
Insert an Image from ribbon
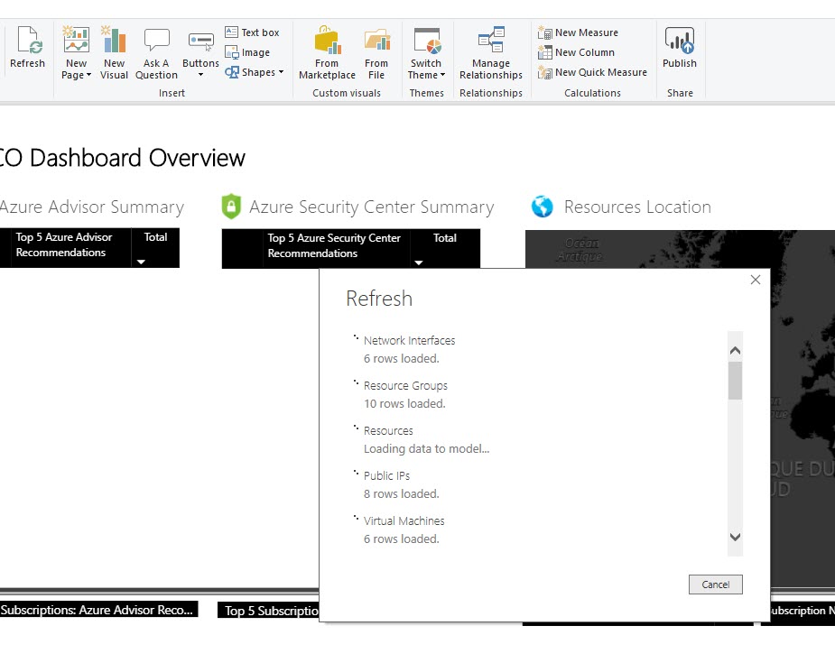(x=247, y=52)
